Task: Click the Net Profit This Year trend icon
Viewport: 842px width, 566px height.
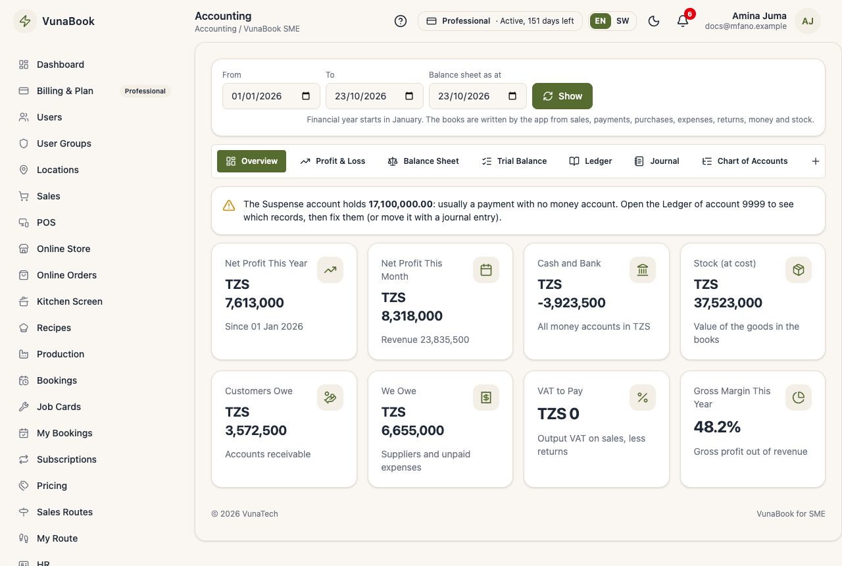Action: 330,270
